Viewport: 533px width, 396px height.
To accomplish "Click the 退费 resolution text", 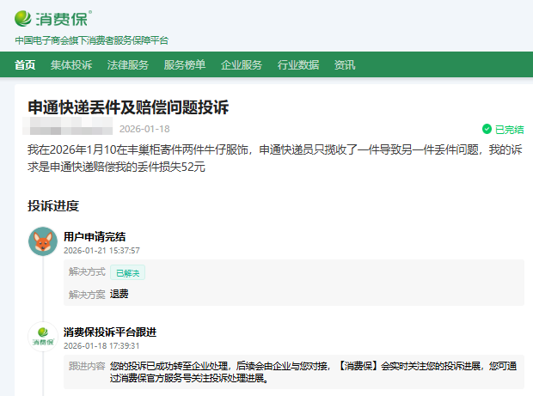I will 119,294.
